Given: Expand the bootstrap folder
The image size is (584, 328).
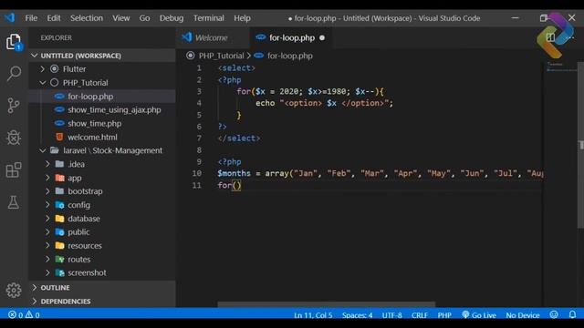Looking at the screenshot, I should pyautogui.click(x=47, y=191).
